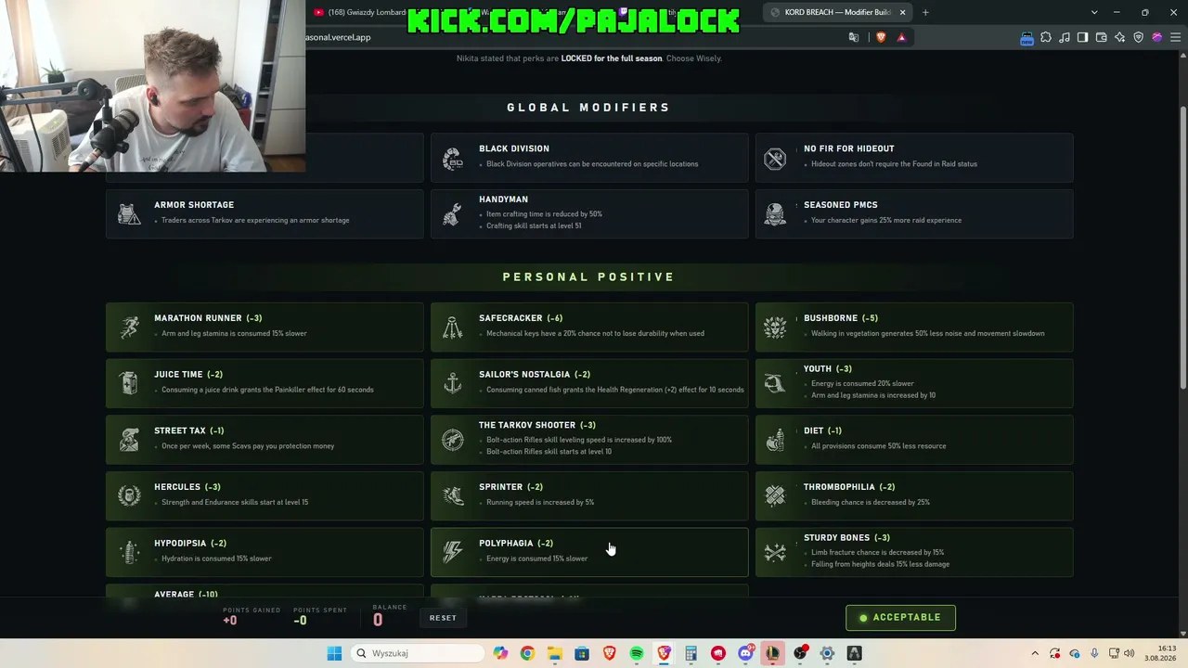Open File Explorer from the taskbar
Image resolution: width=1188 pixels, height=668 pixels.
554,653
